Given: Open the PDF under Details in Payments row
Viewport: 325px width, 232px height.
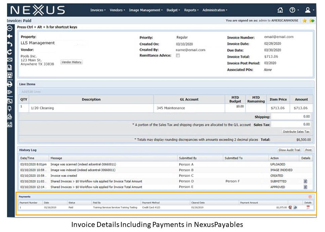Looking at the screenshot, I should point(308,207).
